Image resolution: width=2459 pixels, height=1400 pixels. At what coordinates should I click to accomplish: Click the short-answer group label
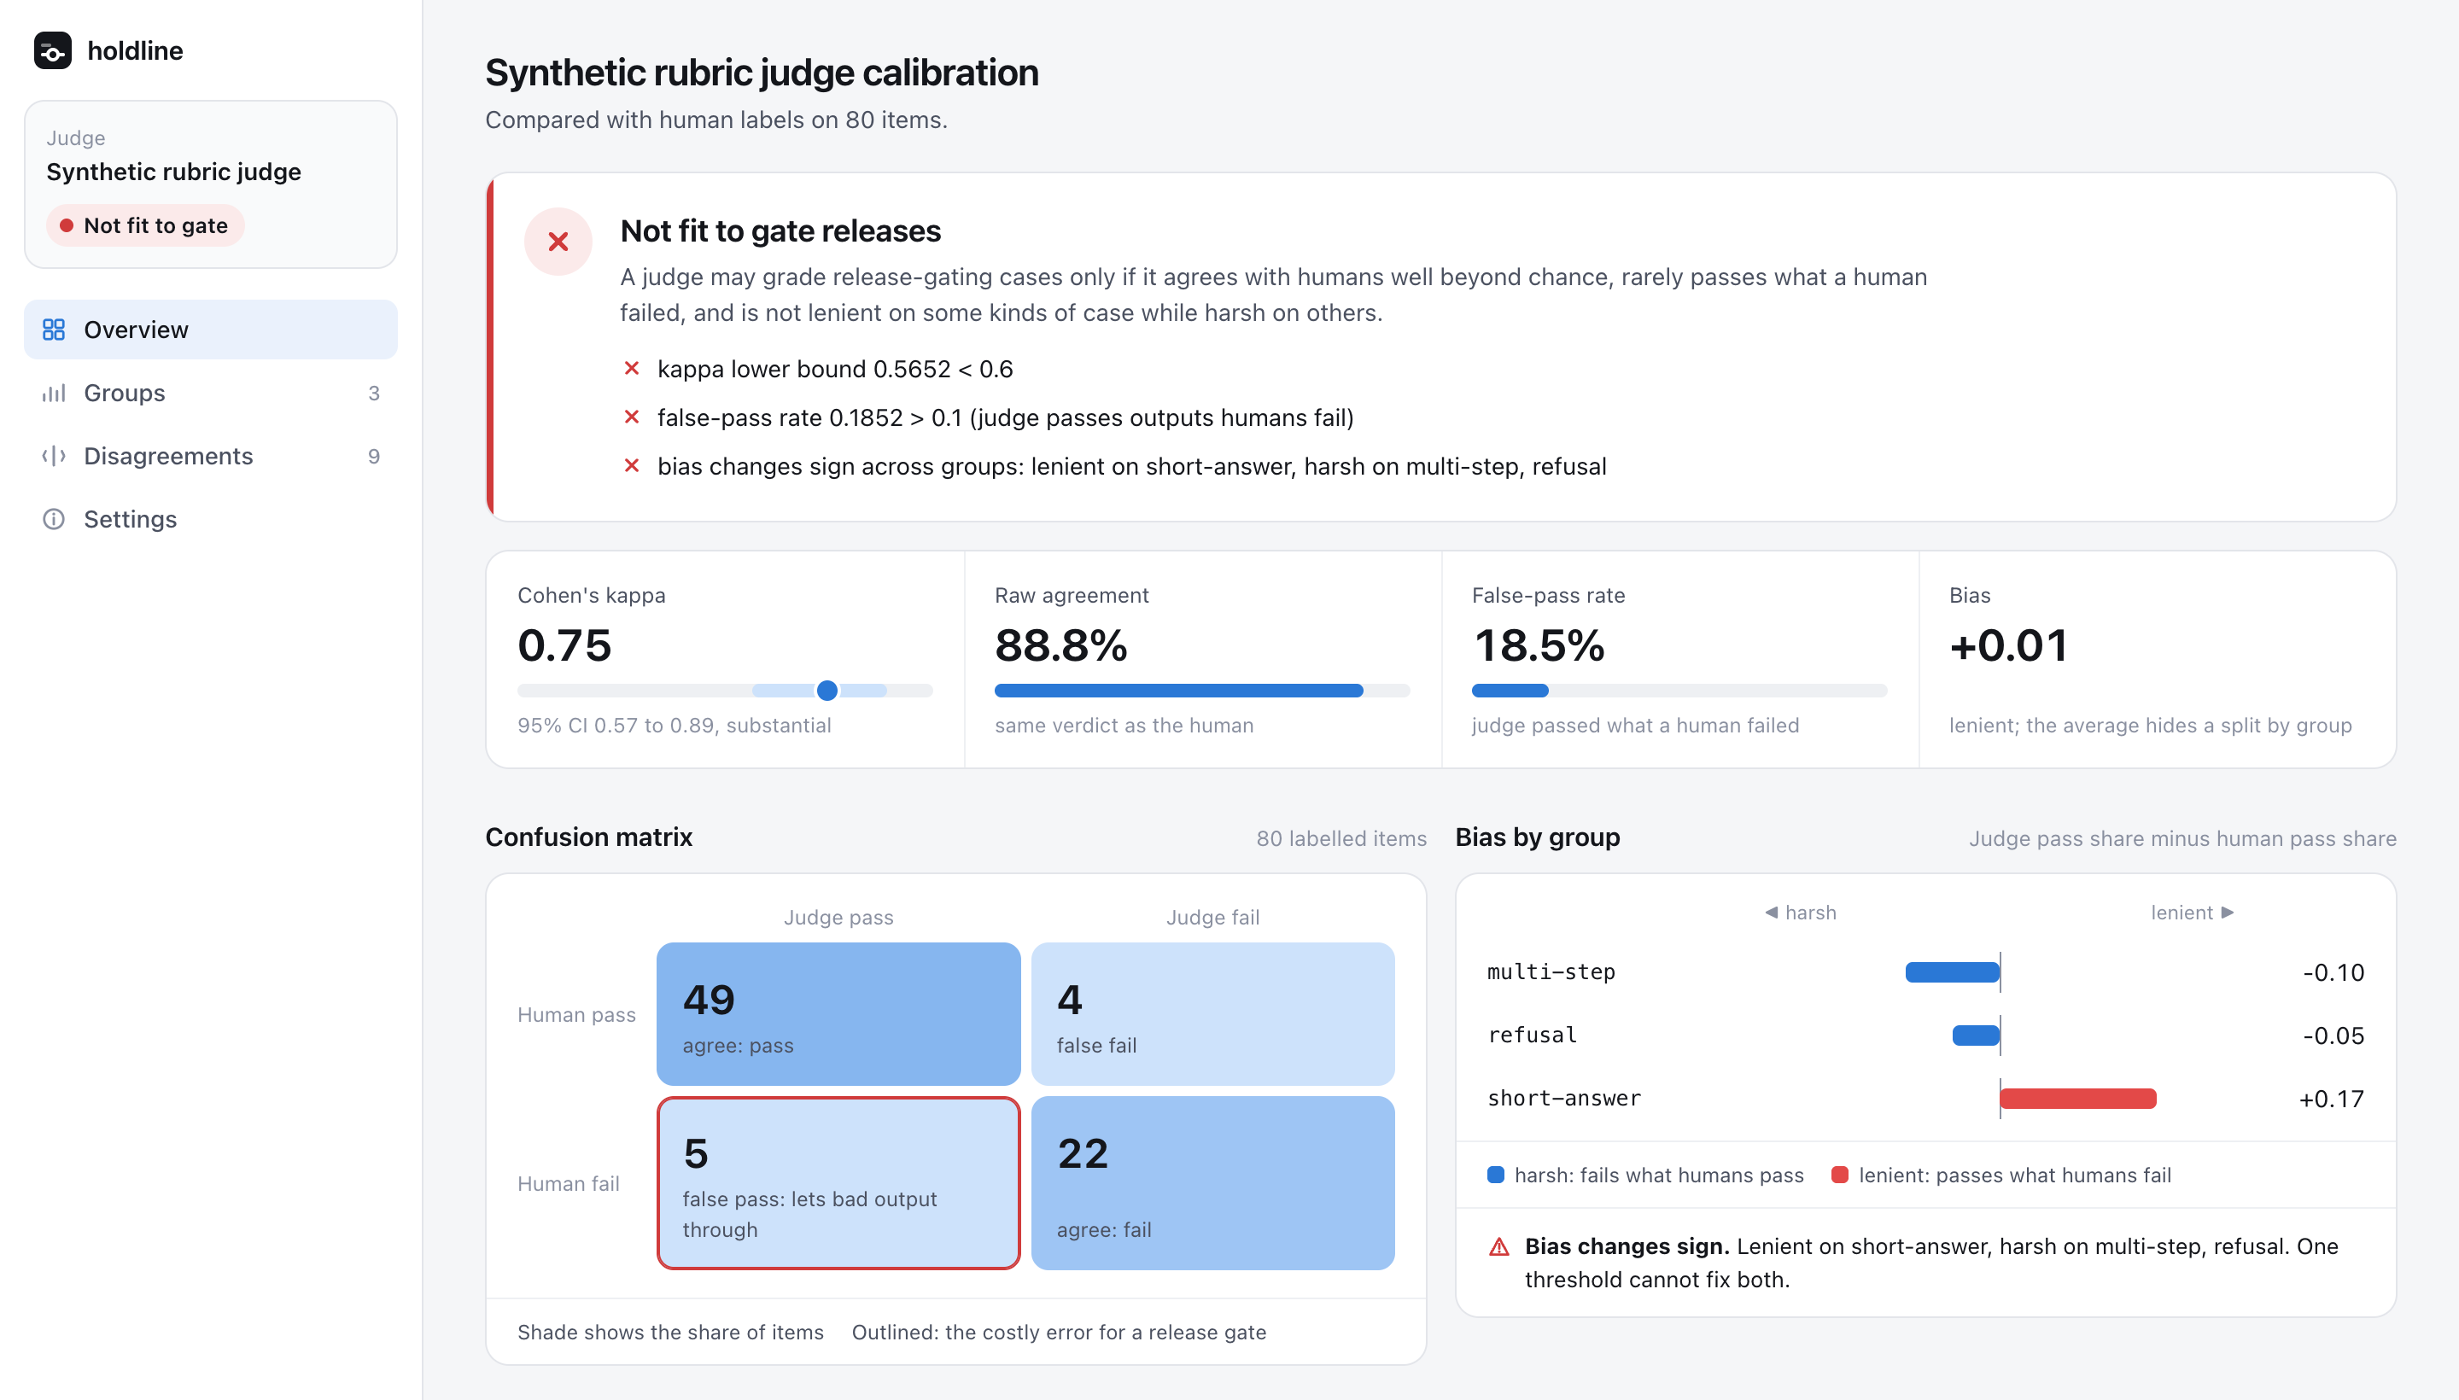point(1563,1099)
